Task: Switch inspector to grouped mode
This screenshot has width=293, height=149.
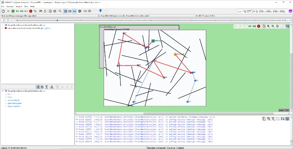Action: 38,87
